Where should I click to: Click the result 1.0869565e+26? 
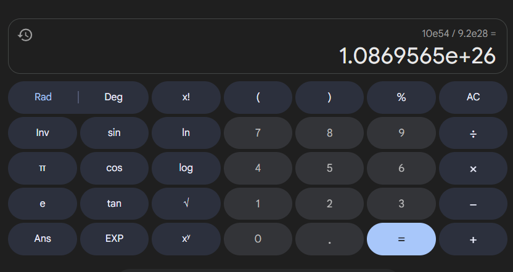click(417, 56)
